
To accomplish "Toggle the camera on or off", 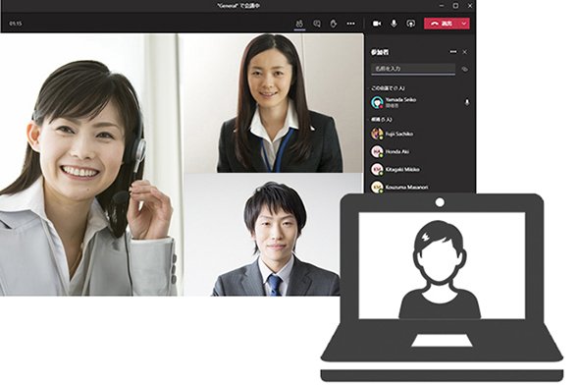I will 377,24.
